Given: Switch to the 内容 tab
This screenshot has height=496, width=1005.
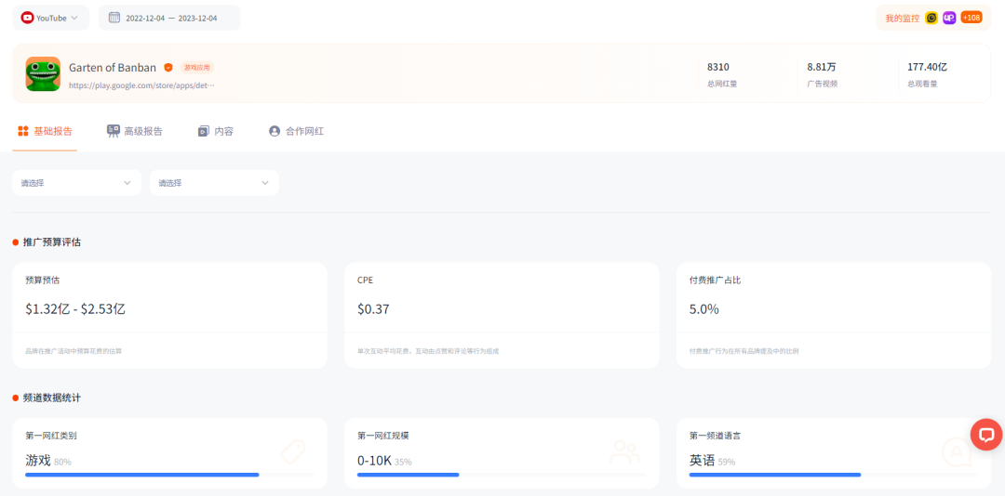Looking at the screenshot, I should pyautogui.click(x=215, y=131).
